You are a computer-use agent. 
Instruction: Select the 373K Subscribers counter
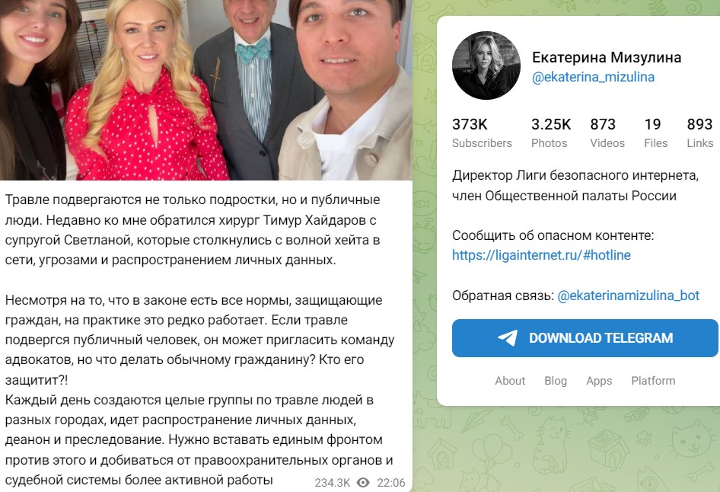click(482, 133)
